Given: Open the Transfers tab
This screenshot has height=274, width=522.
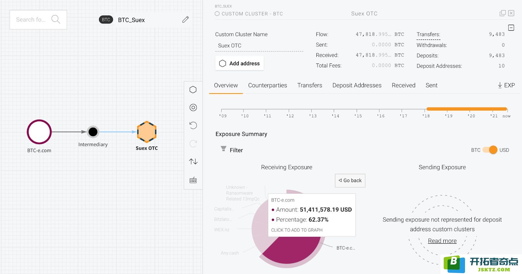Looking at the screenshot, I should pos(310,85).
